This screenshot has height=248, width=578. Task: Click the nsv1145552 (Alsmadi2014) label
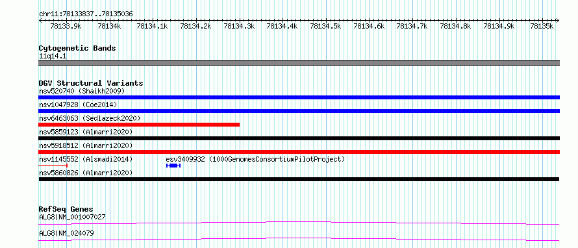(86, 159)
